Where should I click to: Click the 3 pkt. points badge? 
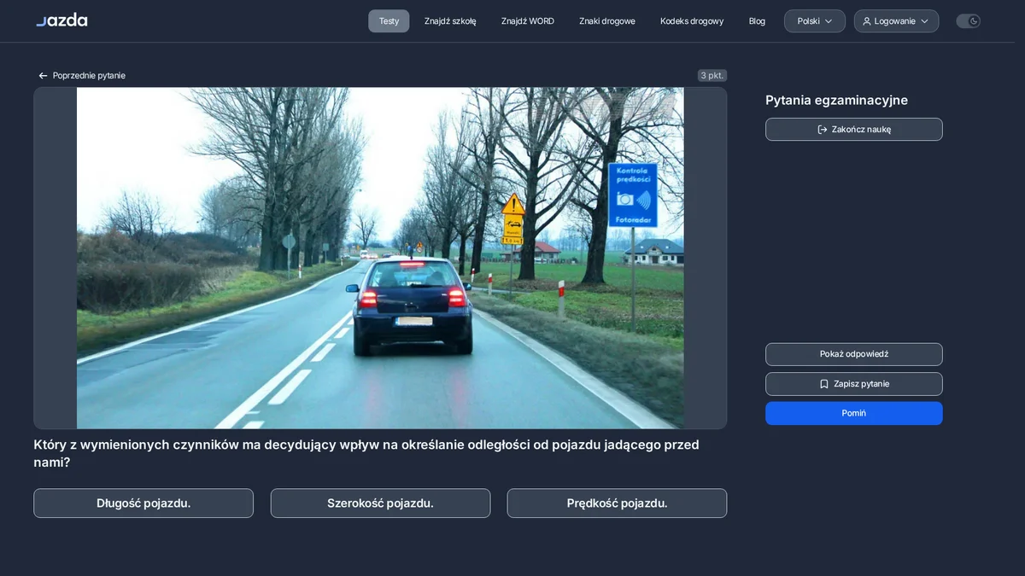[712, 76]
